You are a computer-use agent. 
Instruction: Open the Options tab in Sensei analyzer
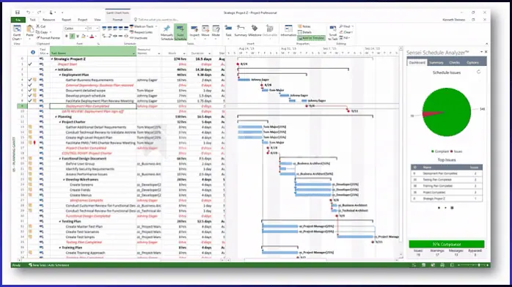472,62
